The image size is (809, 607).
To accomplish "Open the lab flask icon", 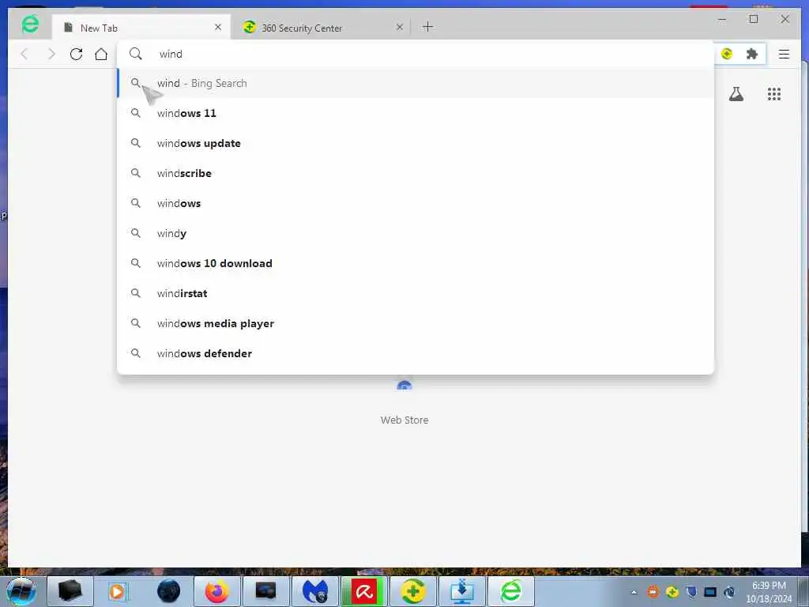I will coord(736,94).
